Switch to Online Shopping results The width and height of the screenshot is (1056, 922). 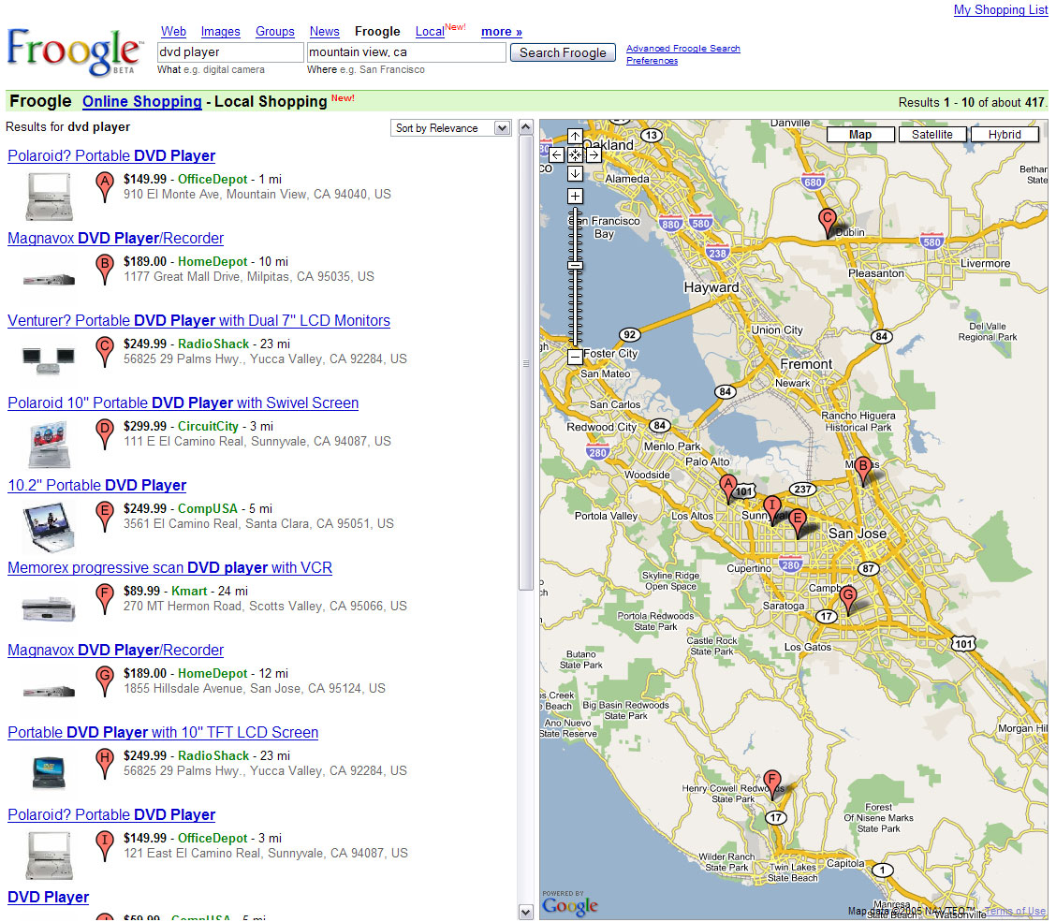141,101
